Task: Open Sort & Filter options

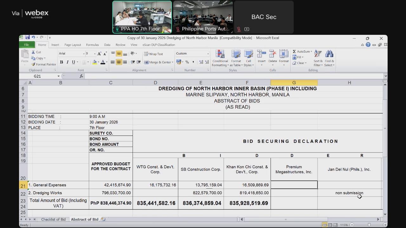Action: coord(318,58)
